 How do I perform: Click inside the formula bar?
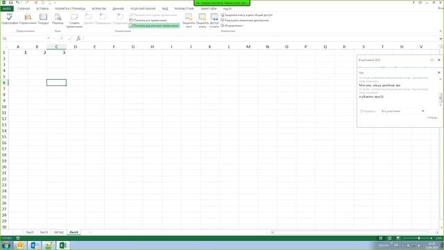pos(261,38)
